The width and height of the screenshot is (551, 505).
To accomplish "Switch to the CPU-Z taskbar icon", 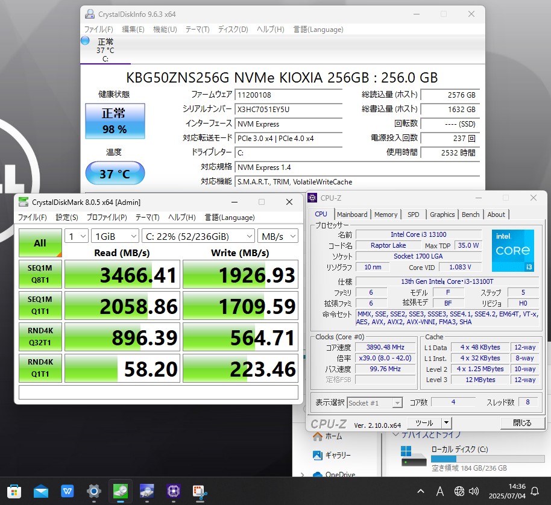I will (x=173, y=491).
